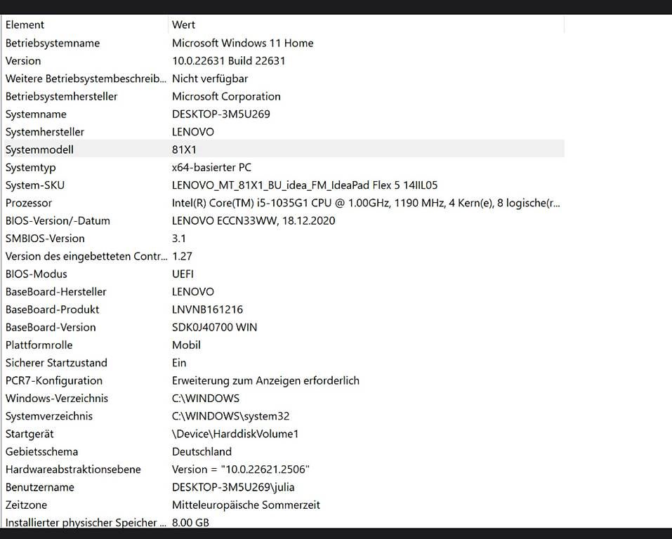Select value 10.0.22631 Build 22631
This screenshot has width=672, height=539.
[x=228, y=61]
